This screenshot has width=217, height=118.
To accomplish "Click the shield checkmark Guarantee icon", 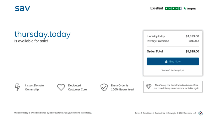I will (104, 87).
